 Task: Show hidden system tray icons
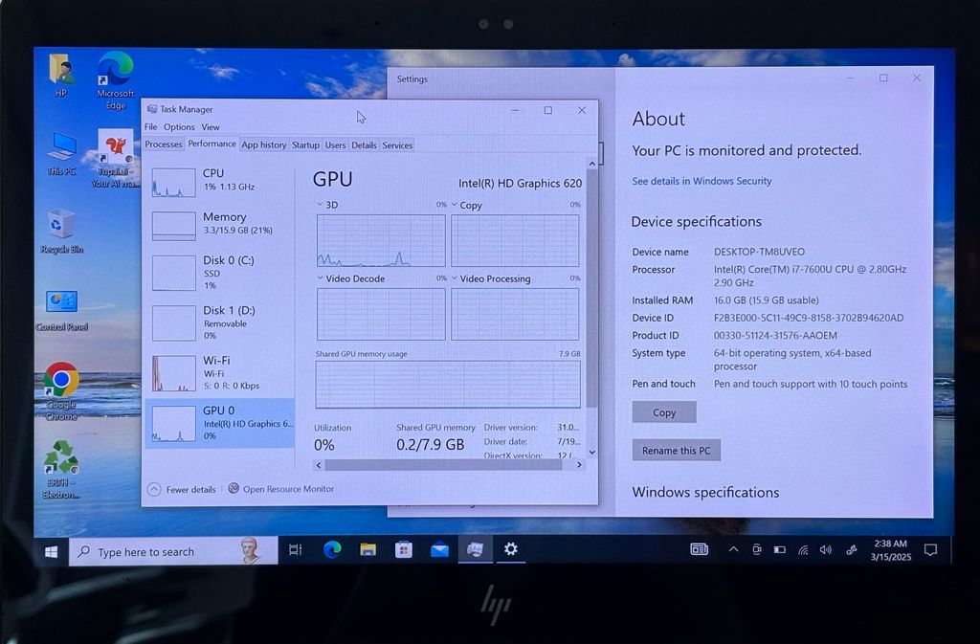click(733, 549)
